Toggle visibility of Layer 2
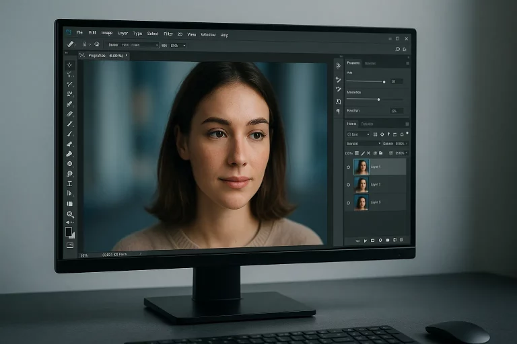This screenshot has height=344, width=517. point(349,184)
